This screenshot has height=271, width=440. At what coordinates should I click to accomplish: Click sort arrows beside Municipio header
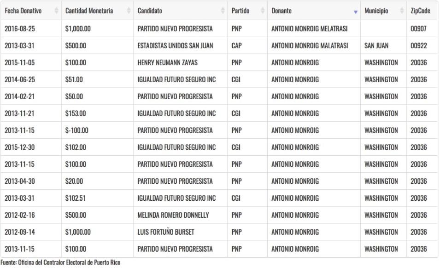click(x=402, y=11)
